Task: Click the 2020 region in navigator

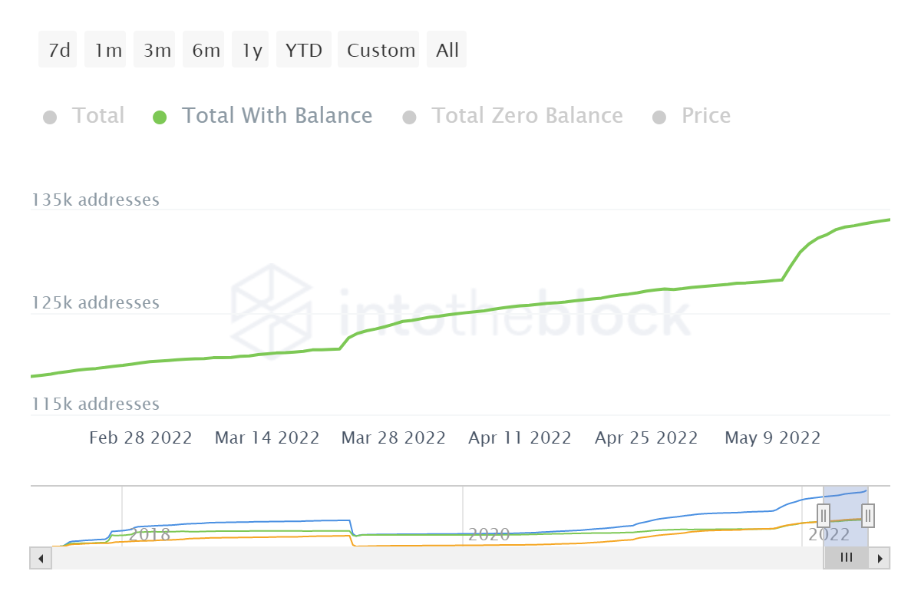Action: click(x=489, y=534)
